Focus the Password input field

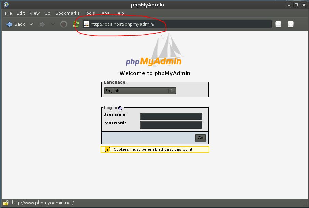(171, 125)
